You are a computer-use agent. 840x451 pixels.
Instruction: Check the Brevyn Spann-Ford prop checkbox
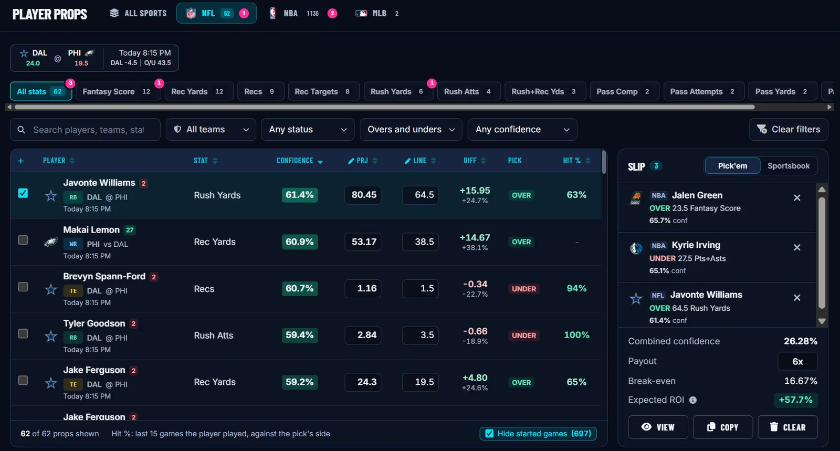23,287
